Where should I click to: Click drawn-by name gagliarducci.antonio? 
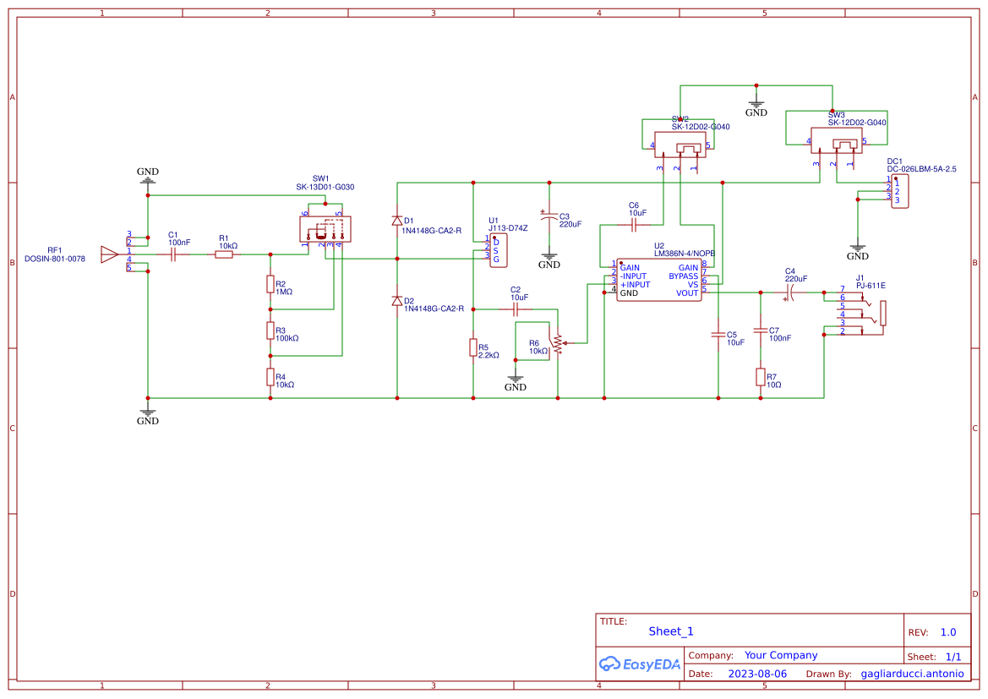(913, 674)
